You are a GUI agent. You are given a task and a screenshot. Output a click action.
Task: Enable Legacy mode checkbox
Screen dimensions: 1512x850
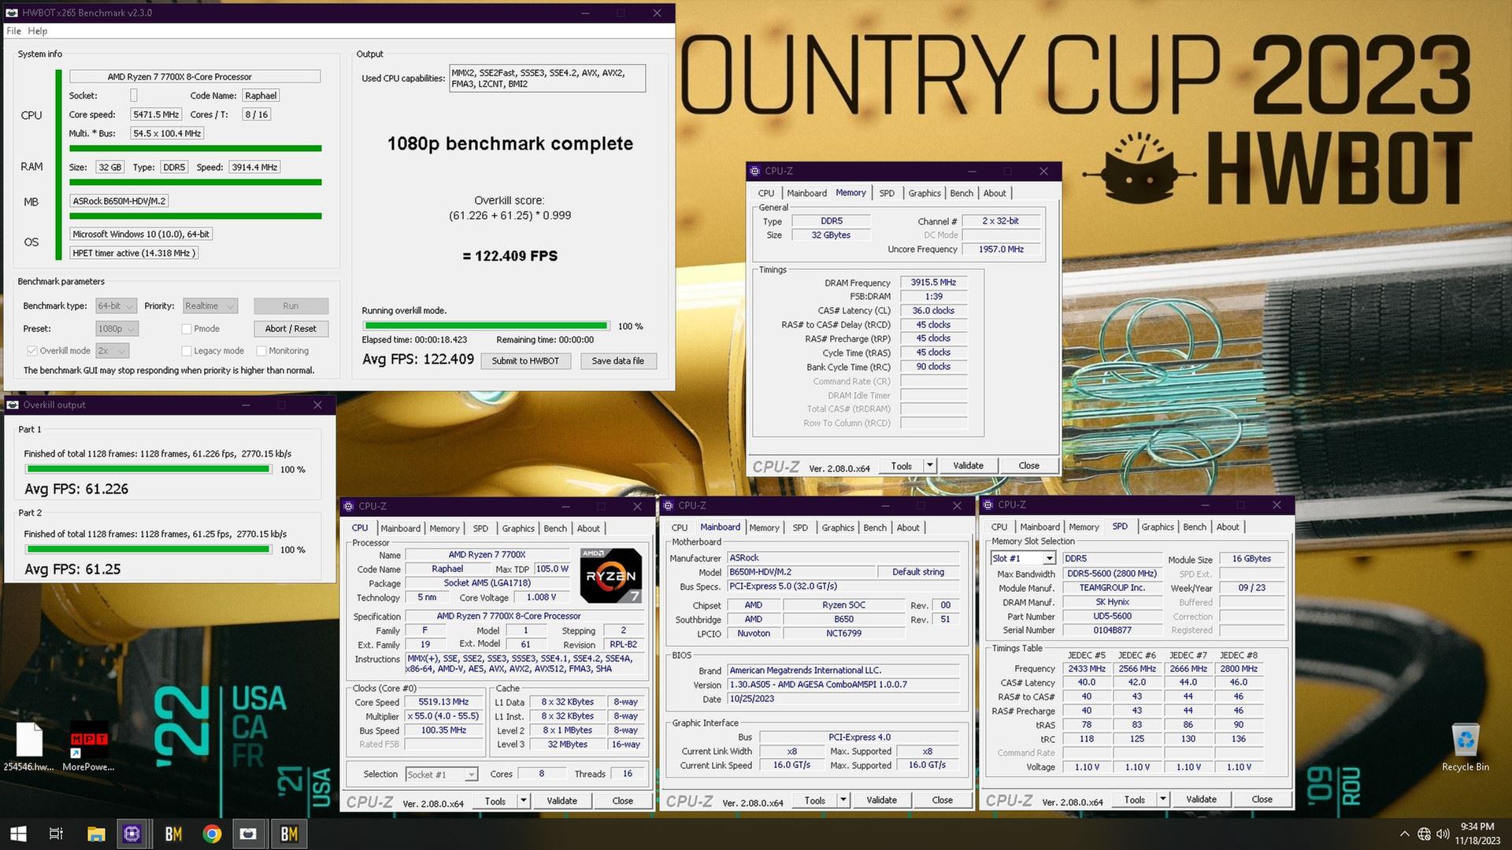tap(187, 351)
